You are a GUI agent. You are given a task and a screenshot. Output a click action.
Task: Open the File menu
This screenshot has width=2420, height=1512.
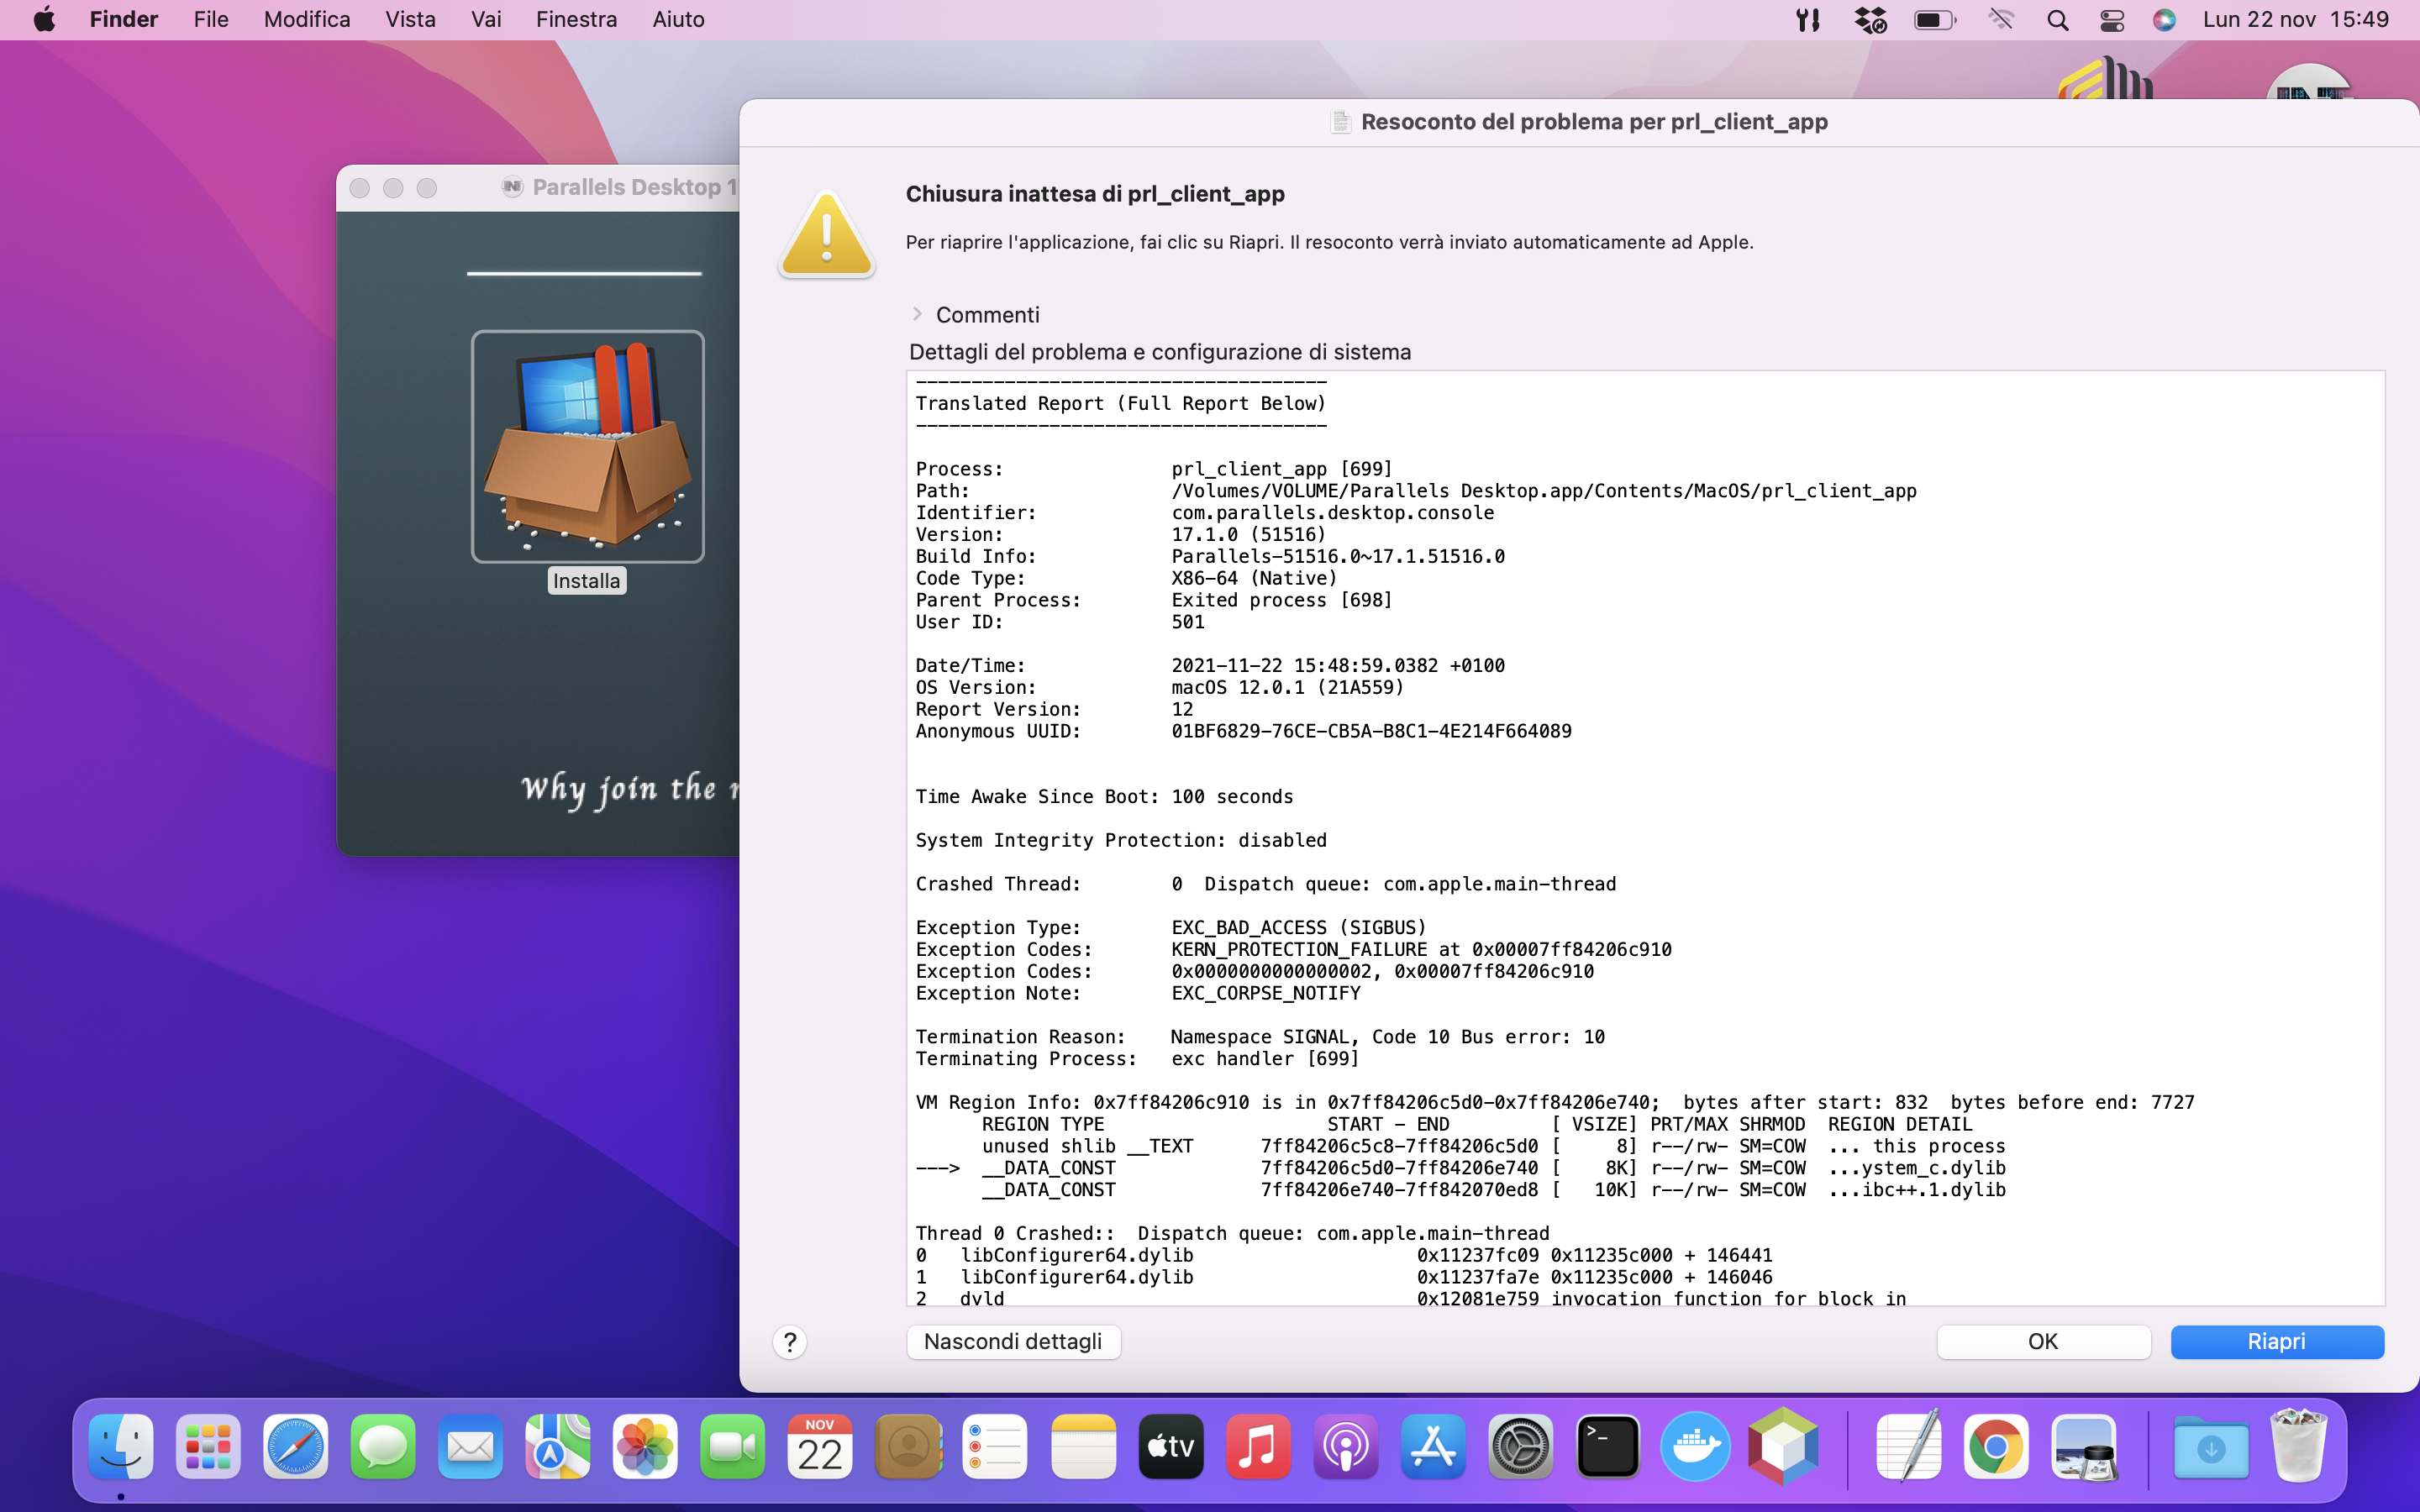pos(211,20)
